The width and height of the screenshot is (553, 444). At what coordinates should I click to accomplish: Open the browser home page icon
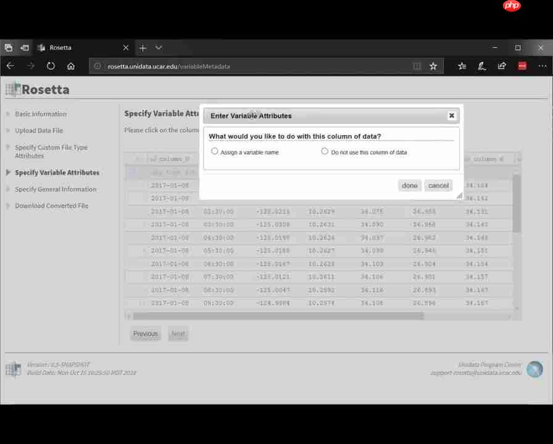point(71,66)
